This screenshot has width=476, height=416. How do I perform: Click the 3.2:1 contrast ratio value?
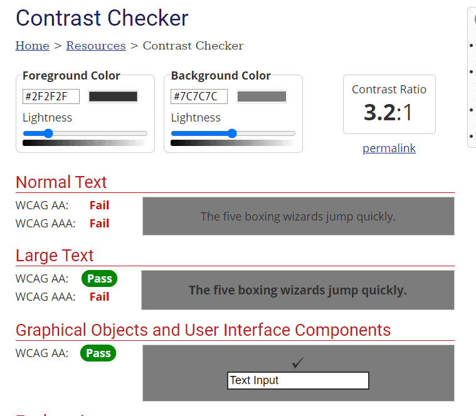tap(389, 112)
